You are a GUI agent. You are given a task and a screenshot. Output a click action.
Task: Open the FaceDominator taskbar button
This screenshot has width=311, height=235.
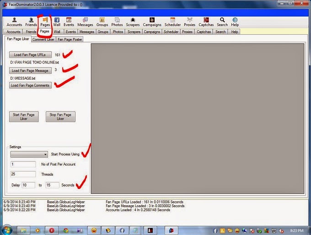click(172, 230)
